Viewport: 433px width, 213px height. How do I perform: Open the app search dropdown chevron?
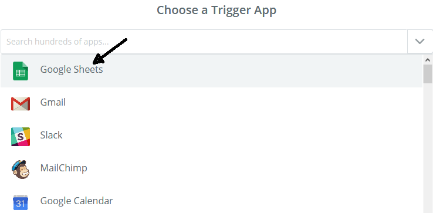click(x=420, y=42)
